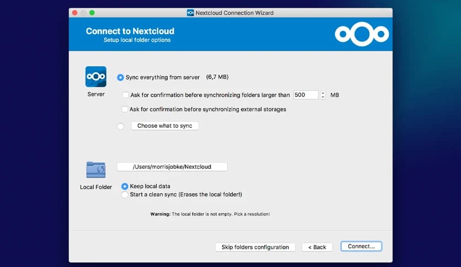Screen dimensions: 461x267
Task: Click the Nextcloud logo in the header
Action: click(362, 34)
